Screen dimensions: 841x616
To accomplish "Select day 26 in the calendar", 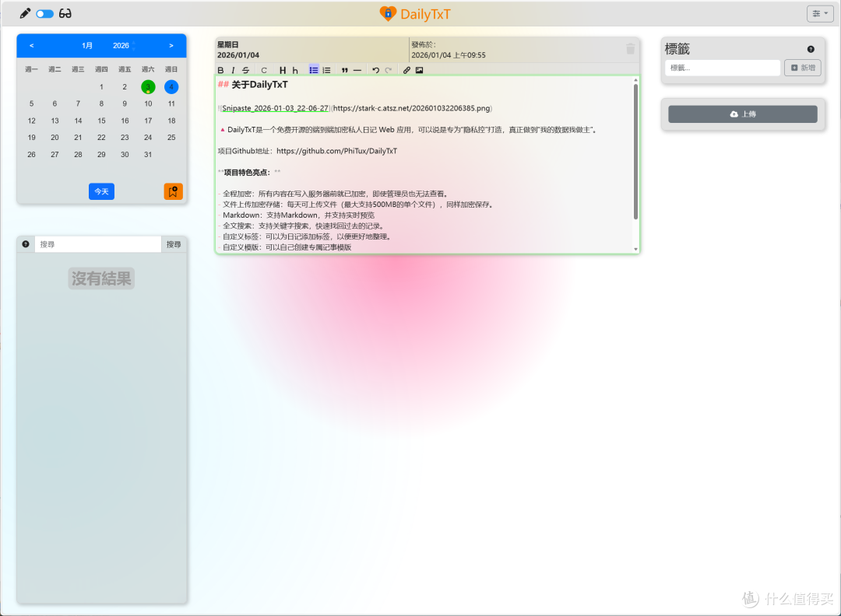I will (32, 154).
